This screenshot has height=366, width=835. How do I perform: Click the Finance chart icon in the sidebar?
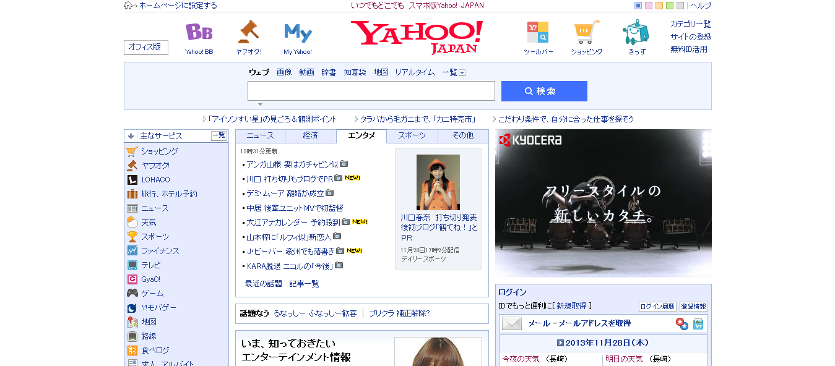[x=132, y=251]
